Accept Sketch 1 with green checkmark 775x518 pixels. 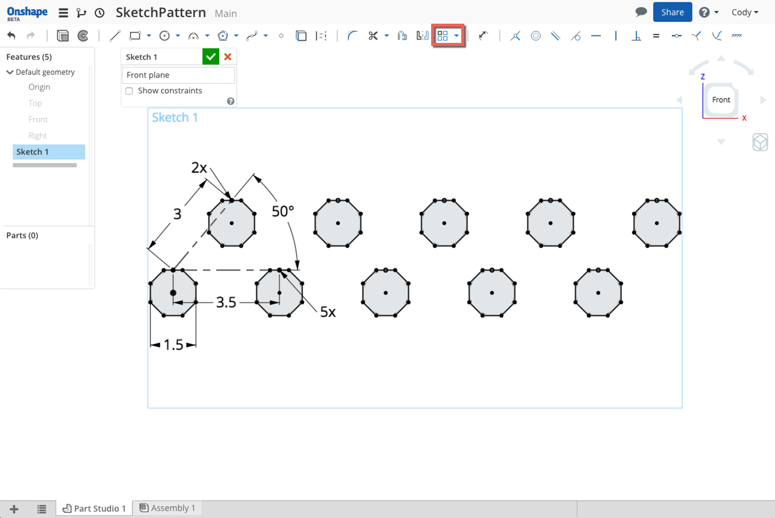(x=211, y=57)
